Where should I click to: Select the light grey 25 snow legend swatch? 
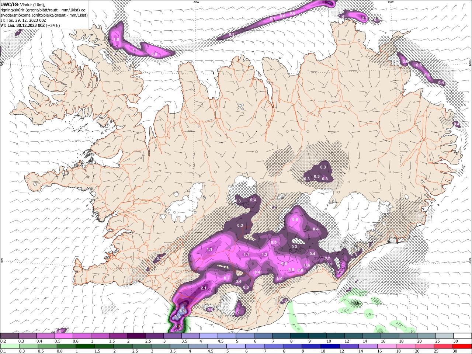click(444, 336)
